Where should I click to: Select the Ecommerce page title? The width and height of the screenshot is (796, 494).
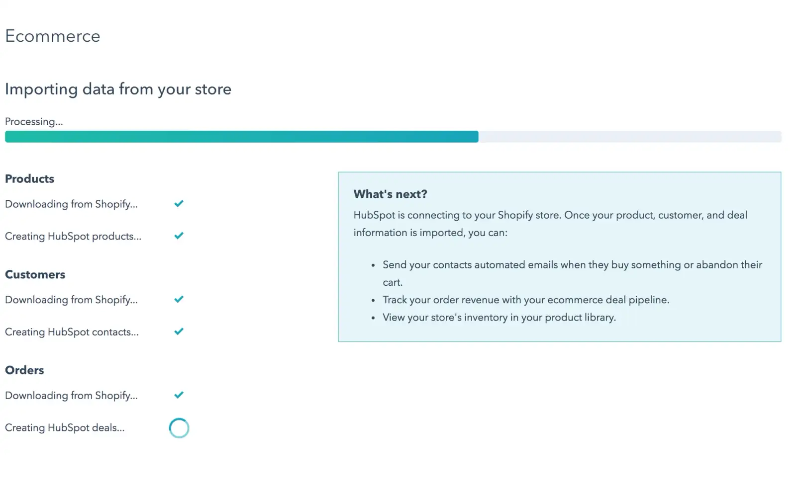tap(53, 36)
